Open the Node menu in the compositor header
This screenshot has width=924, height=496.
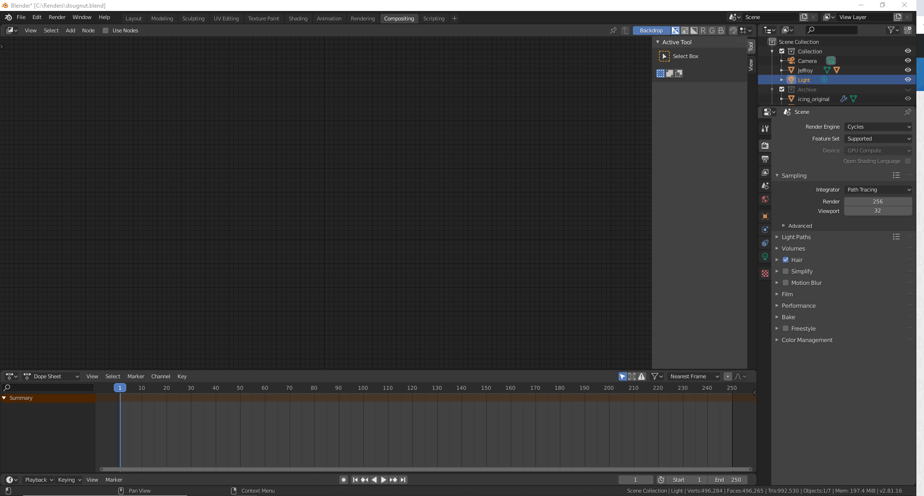[88, 30]
